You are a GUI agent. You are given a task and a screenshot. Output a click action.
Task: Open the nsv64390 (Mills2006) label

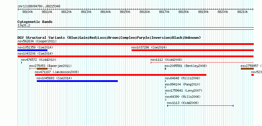point(183,97)
